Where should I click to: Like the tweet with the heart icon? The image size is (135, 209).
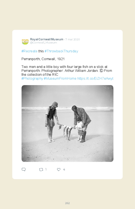[59, 169]
